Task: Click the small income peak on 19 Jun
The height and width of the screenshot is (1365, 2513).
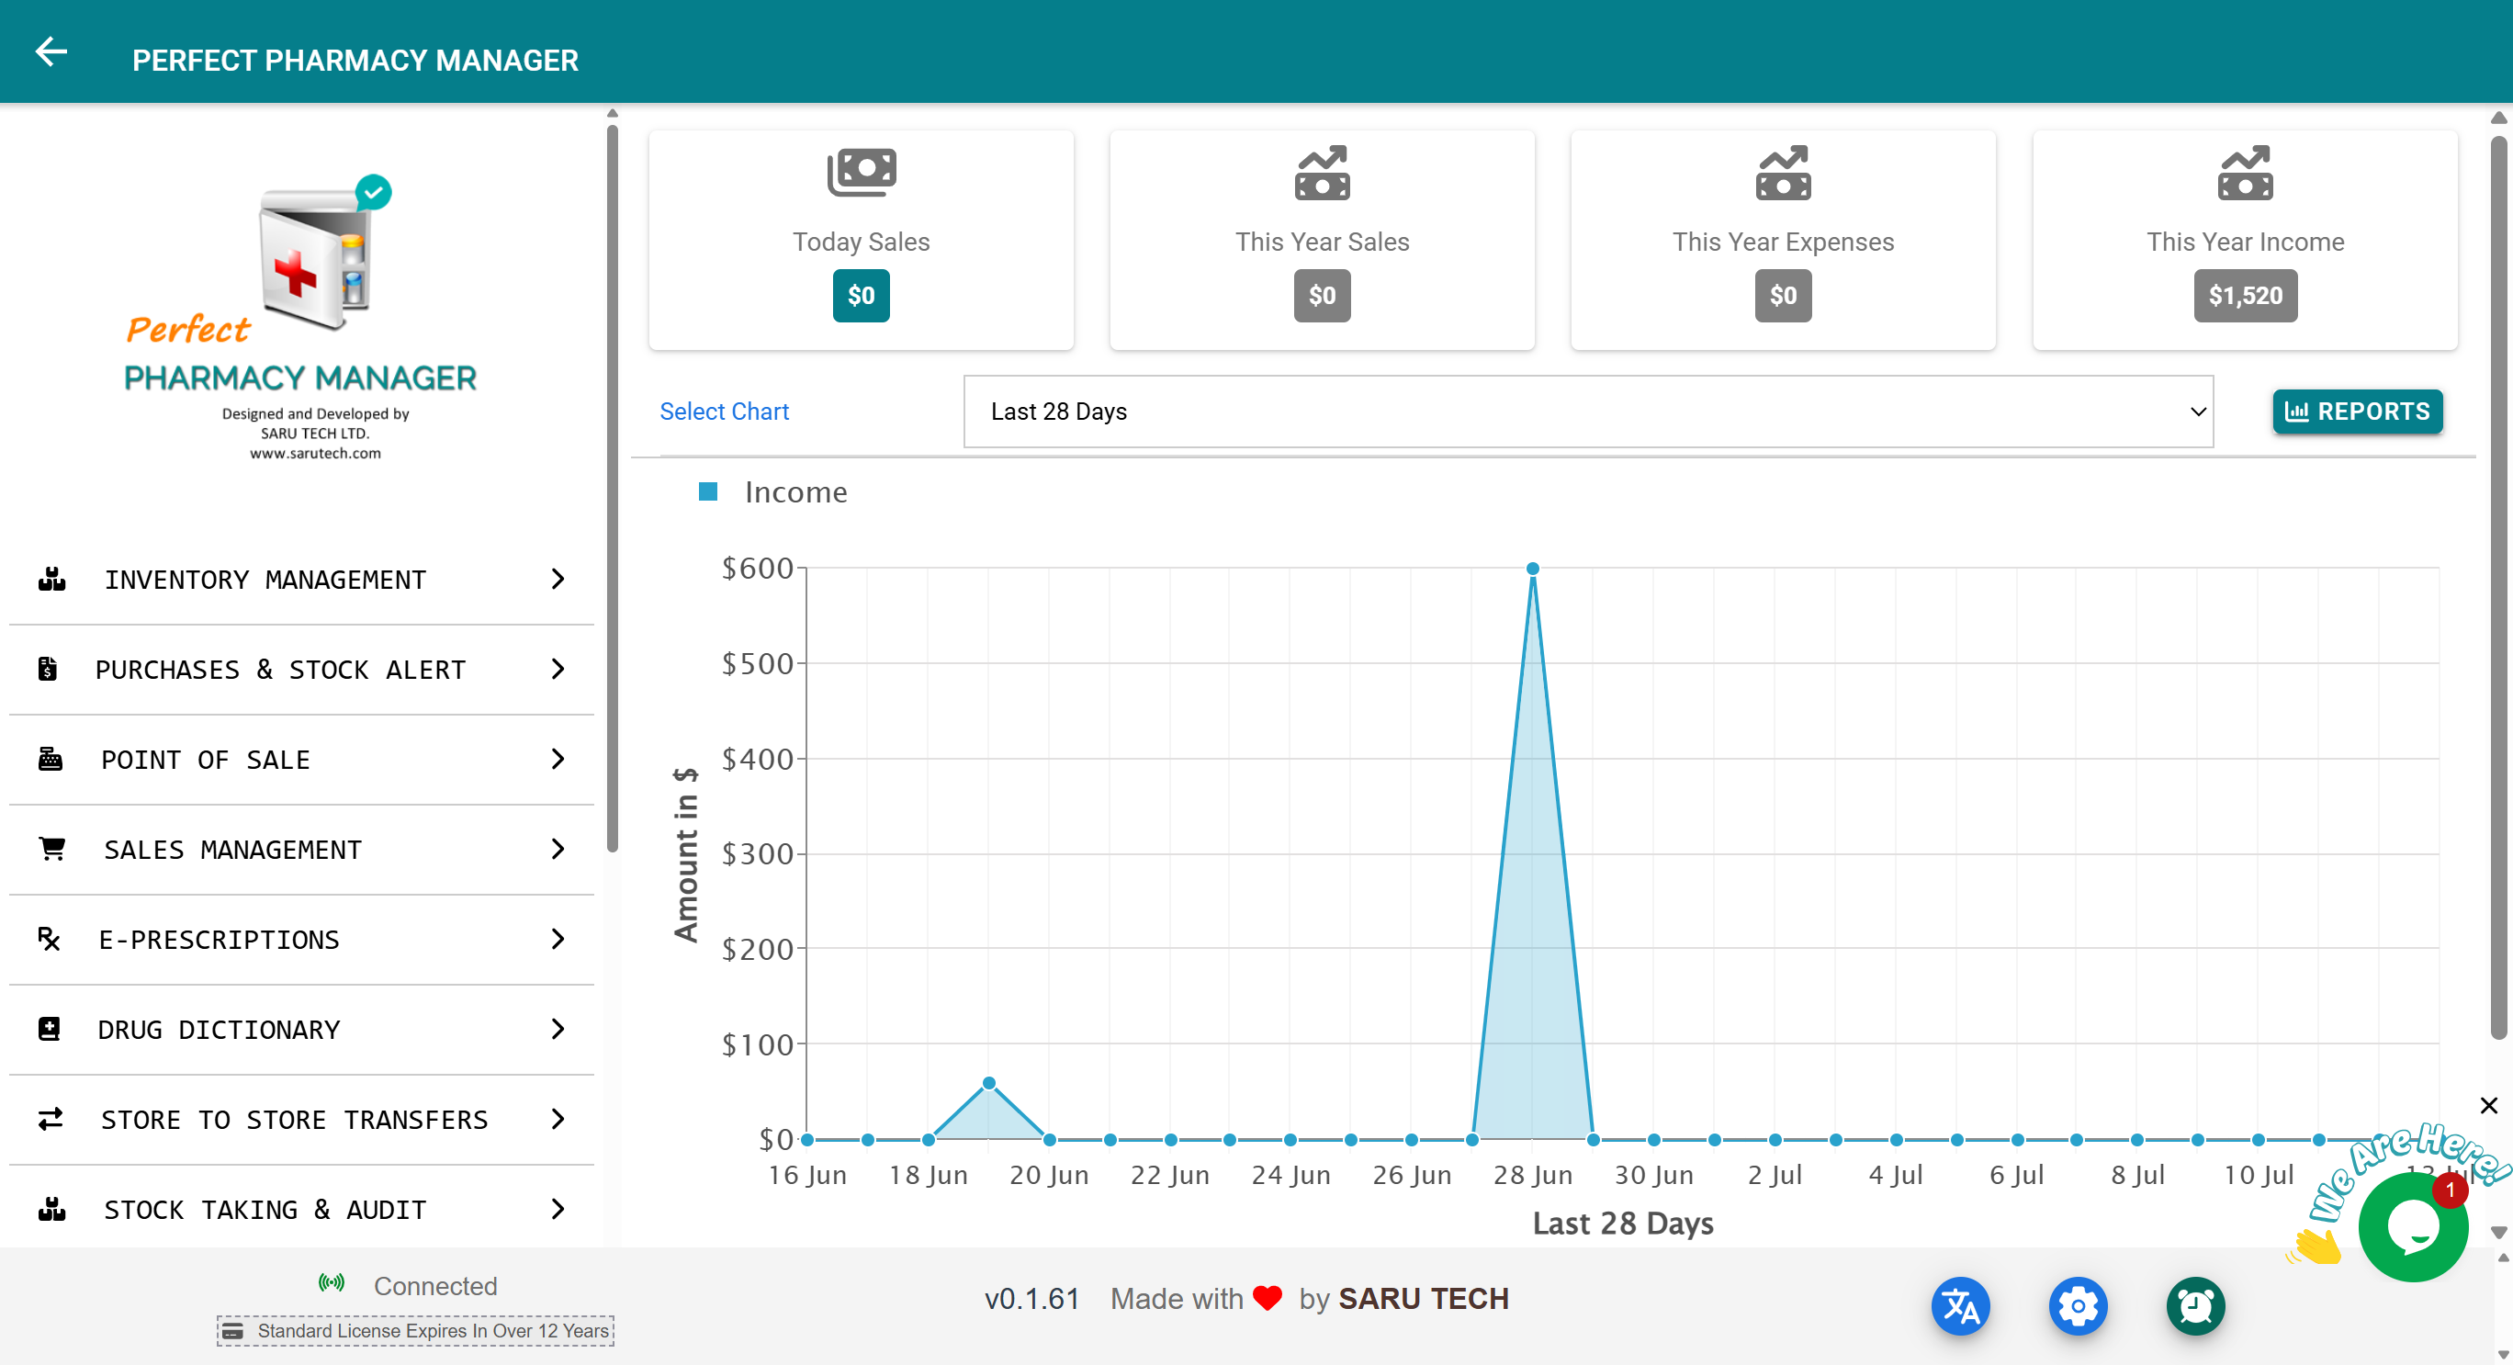Action: [x=988, y=1083]
